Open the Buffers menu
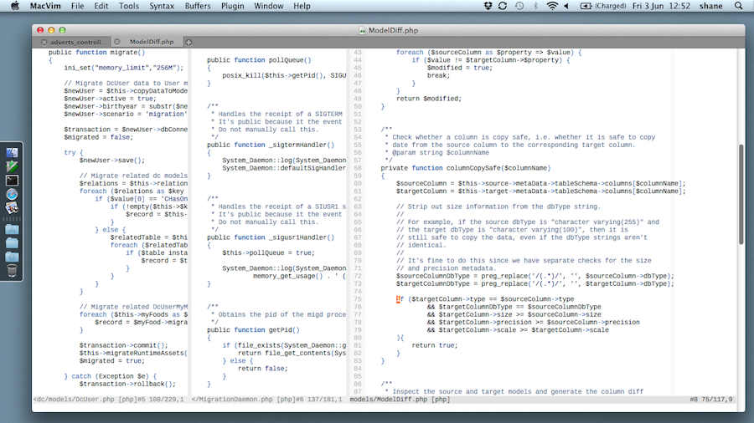The width and height of the screenshot is (754, 423). [x=198, y=6]
